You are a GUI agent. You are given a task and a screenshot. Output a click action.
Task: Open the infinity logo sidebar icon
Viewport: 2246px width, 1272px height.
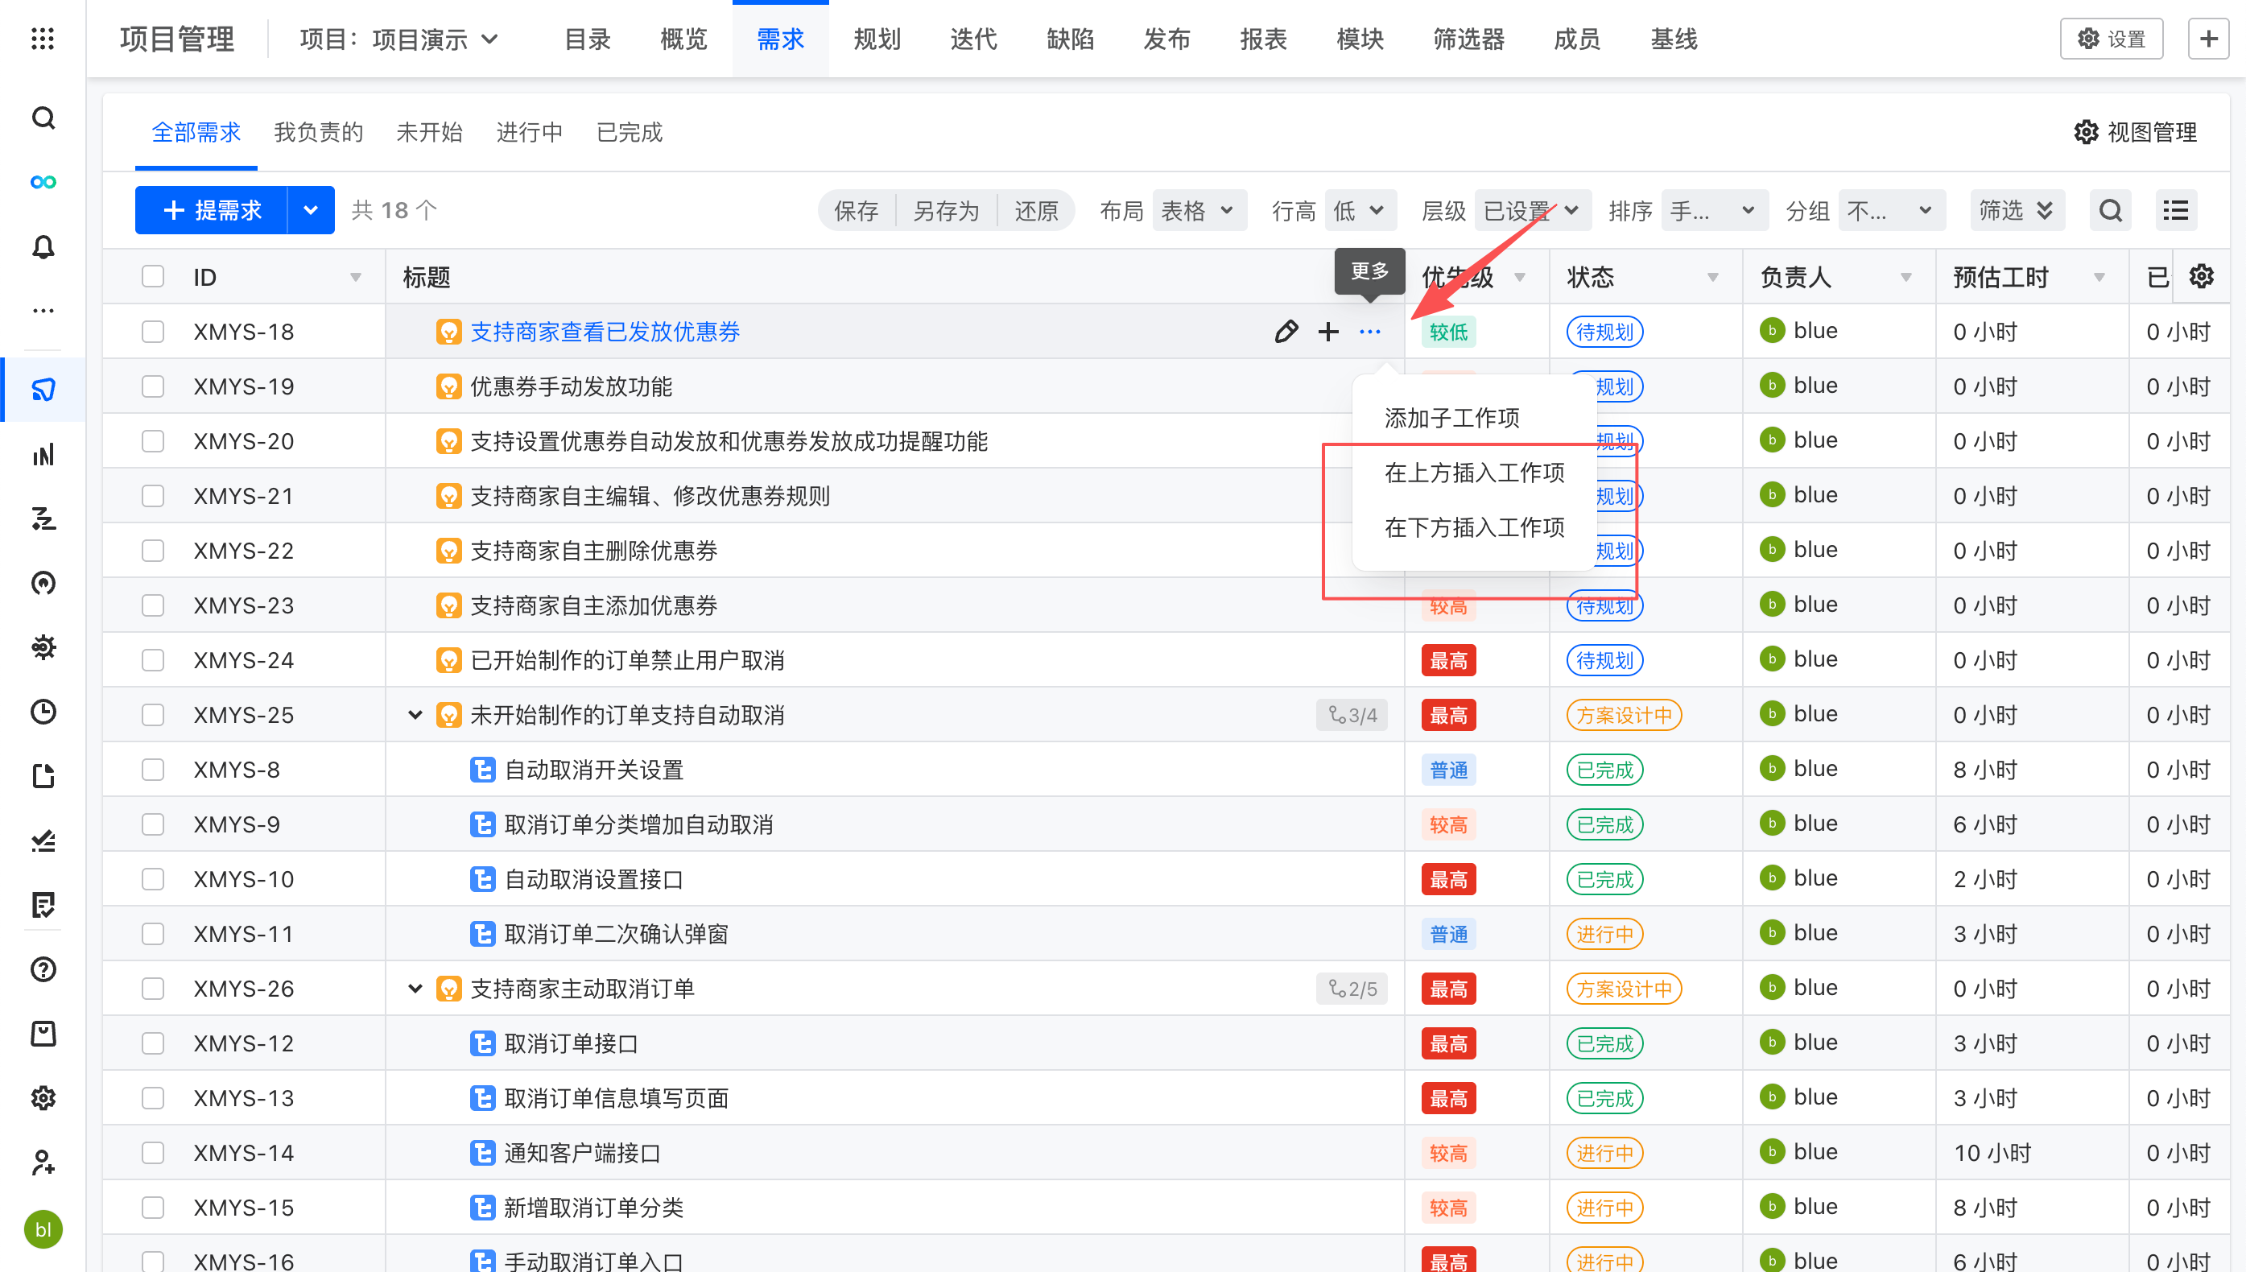point(43,182)
